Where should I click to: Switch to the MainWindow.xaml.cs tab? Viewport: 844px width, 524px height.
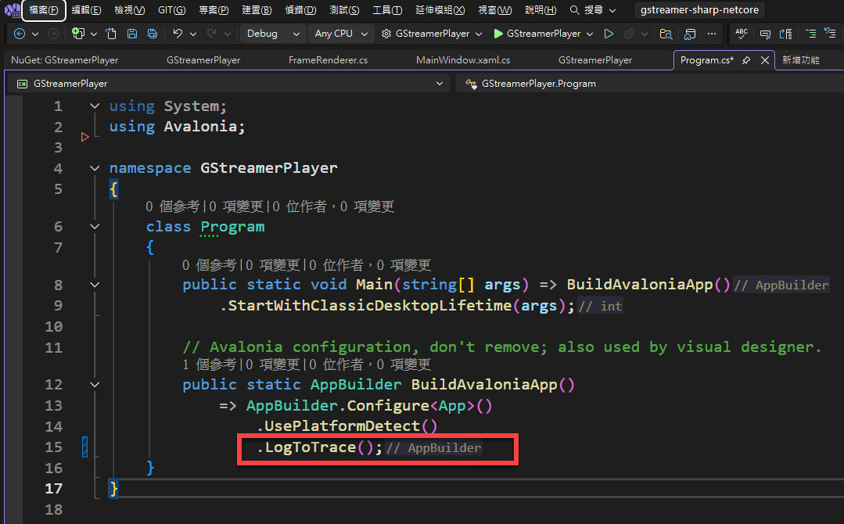(x=463, y=60)
